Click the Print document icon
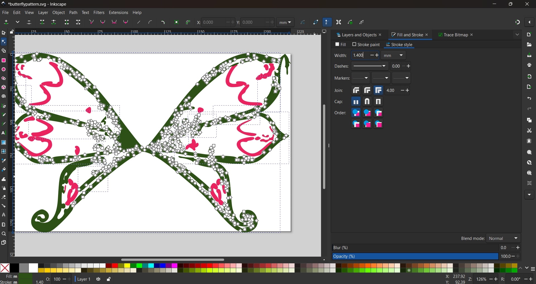Image resolution: width=536 pixels, height=284 pixels. pos(529,65)
